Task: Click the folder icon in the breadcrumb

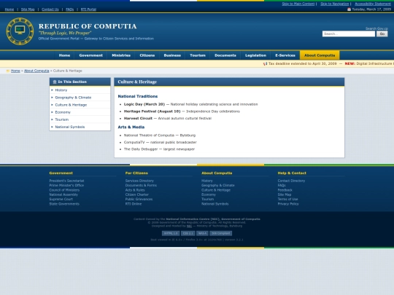Action: pyautogui.click(x=8, y=71)
